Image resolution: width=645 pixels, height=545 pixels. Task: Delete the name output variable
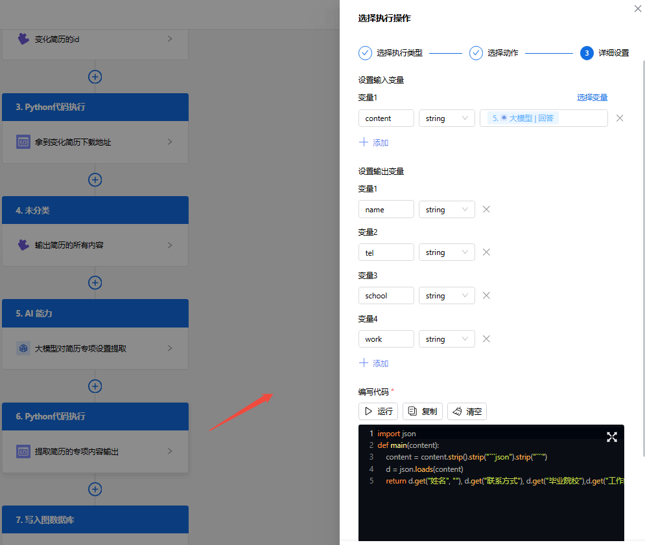click(x=486, y=210)
